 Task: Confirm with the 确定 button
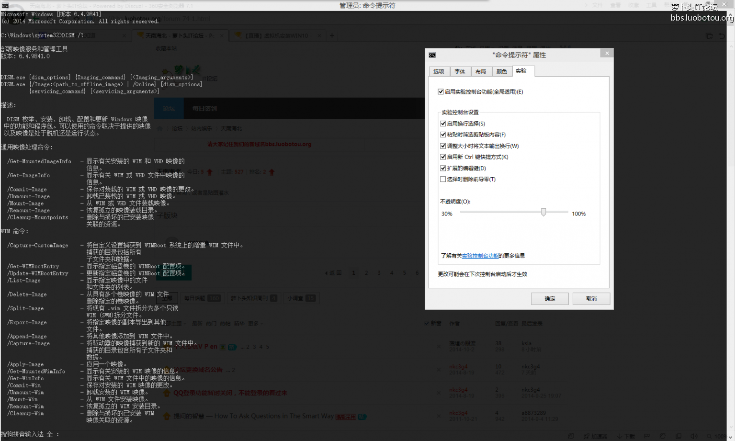pos(550,299)
